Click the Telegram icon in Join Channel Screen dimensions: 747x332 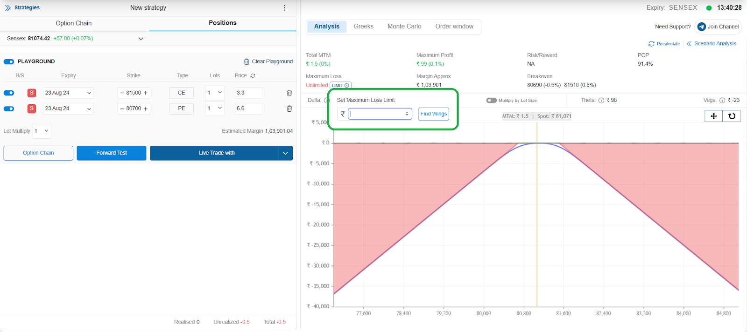point(701,27)
